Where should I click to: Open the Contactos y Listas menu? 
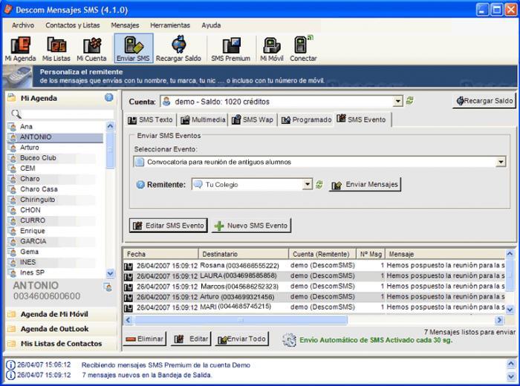tap(73, 25)
